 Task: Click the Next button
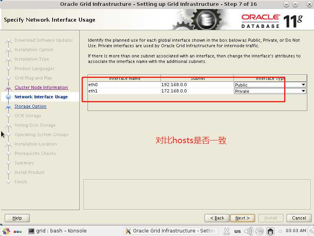click(x=243, y=218)
